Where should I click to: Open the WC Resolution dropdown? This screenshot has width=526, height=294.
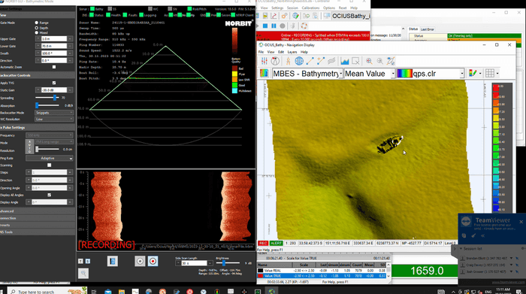point(54,119)
